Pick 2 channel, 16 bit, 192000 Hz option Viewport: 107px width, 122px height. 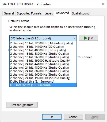point(43,61)
